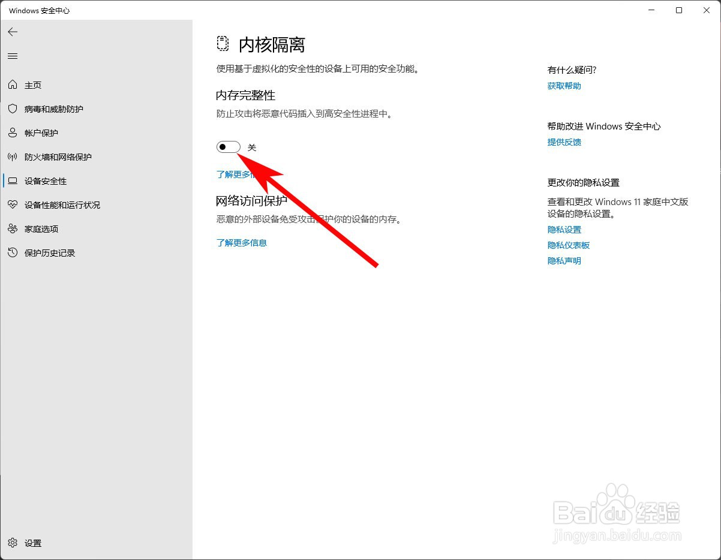Click the 更改你的隐私设置 heading
The image size is (721, 560).
(x=584, y=183)
